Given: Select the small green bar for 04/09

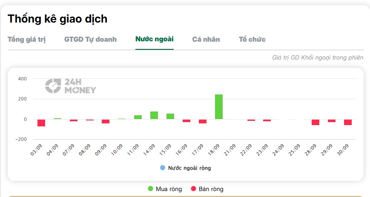Looking at the screenshot, I should (x=57, y=119).
